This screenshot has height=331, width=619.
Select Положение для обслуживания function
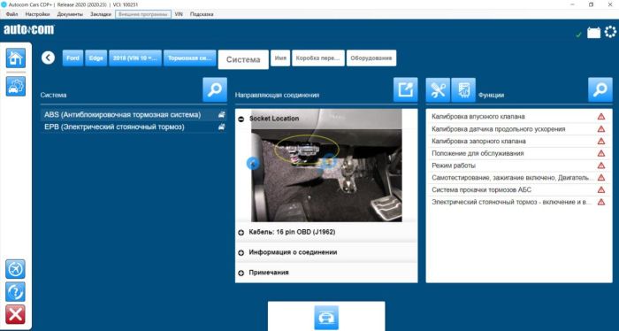click(519, 153)
